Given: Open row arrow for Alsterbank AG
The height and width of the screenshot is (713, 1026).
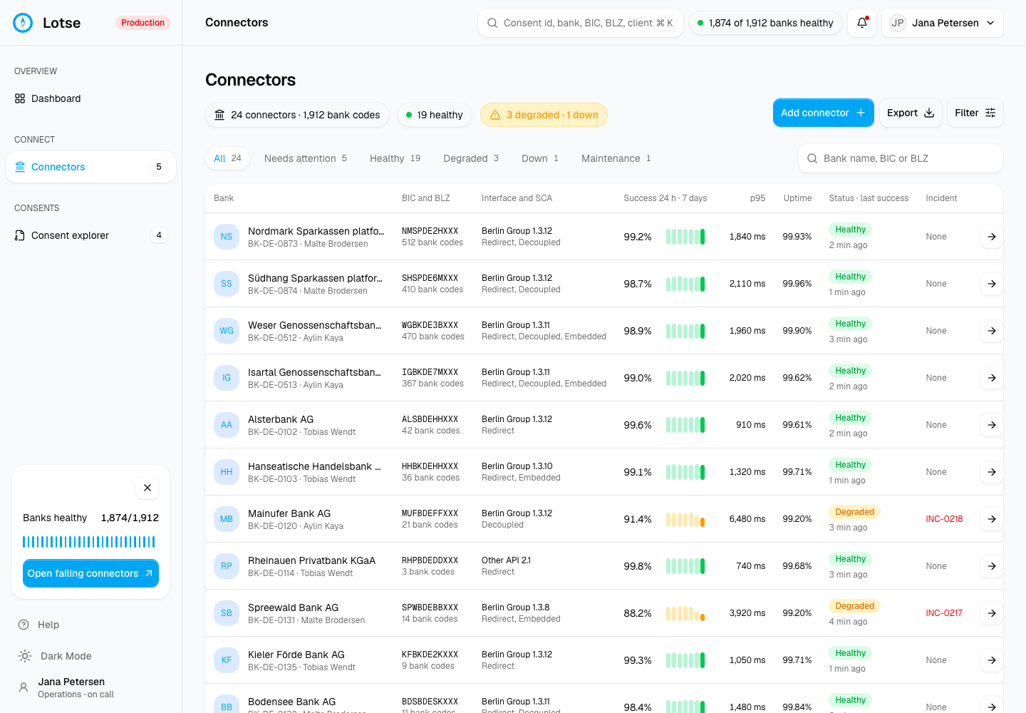Looking at the screenshot, I should coord(991,425).
